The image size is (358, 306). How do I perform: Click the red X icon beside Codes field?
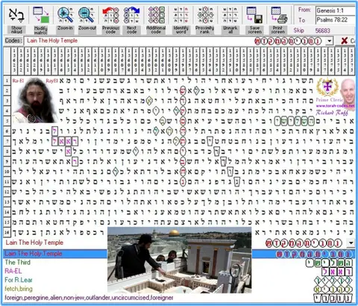[345, 41]
